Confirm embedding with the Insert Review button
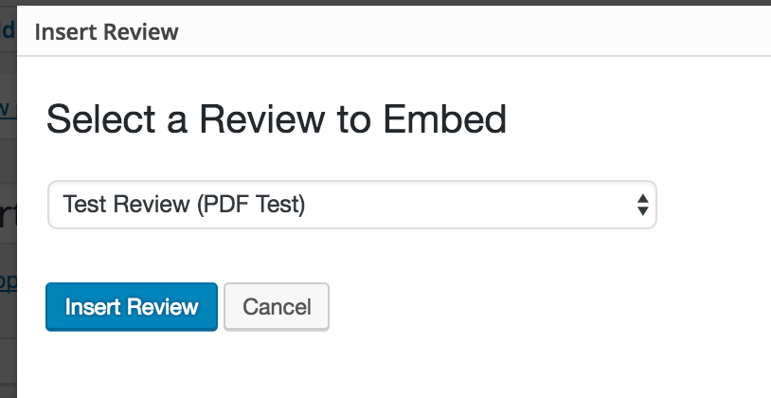The height and width of the screenshot is (398, 771). [x=132, y=307]
